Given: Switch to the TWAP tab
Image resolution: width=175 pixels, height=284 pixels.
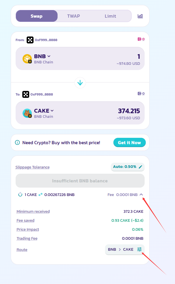Looking at the screenshot, I should [x=73, y=16].
